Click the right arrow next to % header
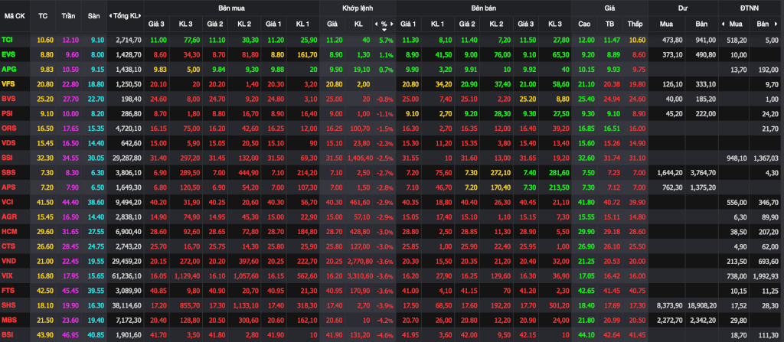Screen dimensions: 784x342 pyautogui.click(x=392, y=24)
